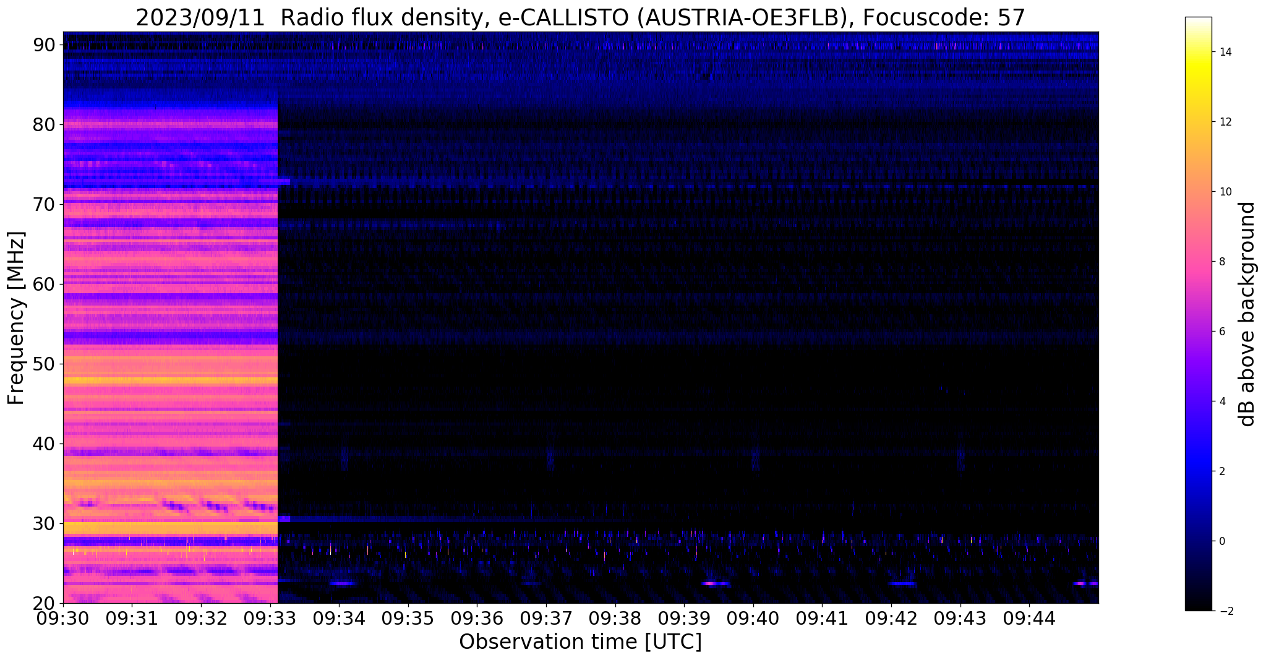Click the 60 MHz frequency tick label
This screenshot has width=1266, height=660.
45,285
